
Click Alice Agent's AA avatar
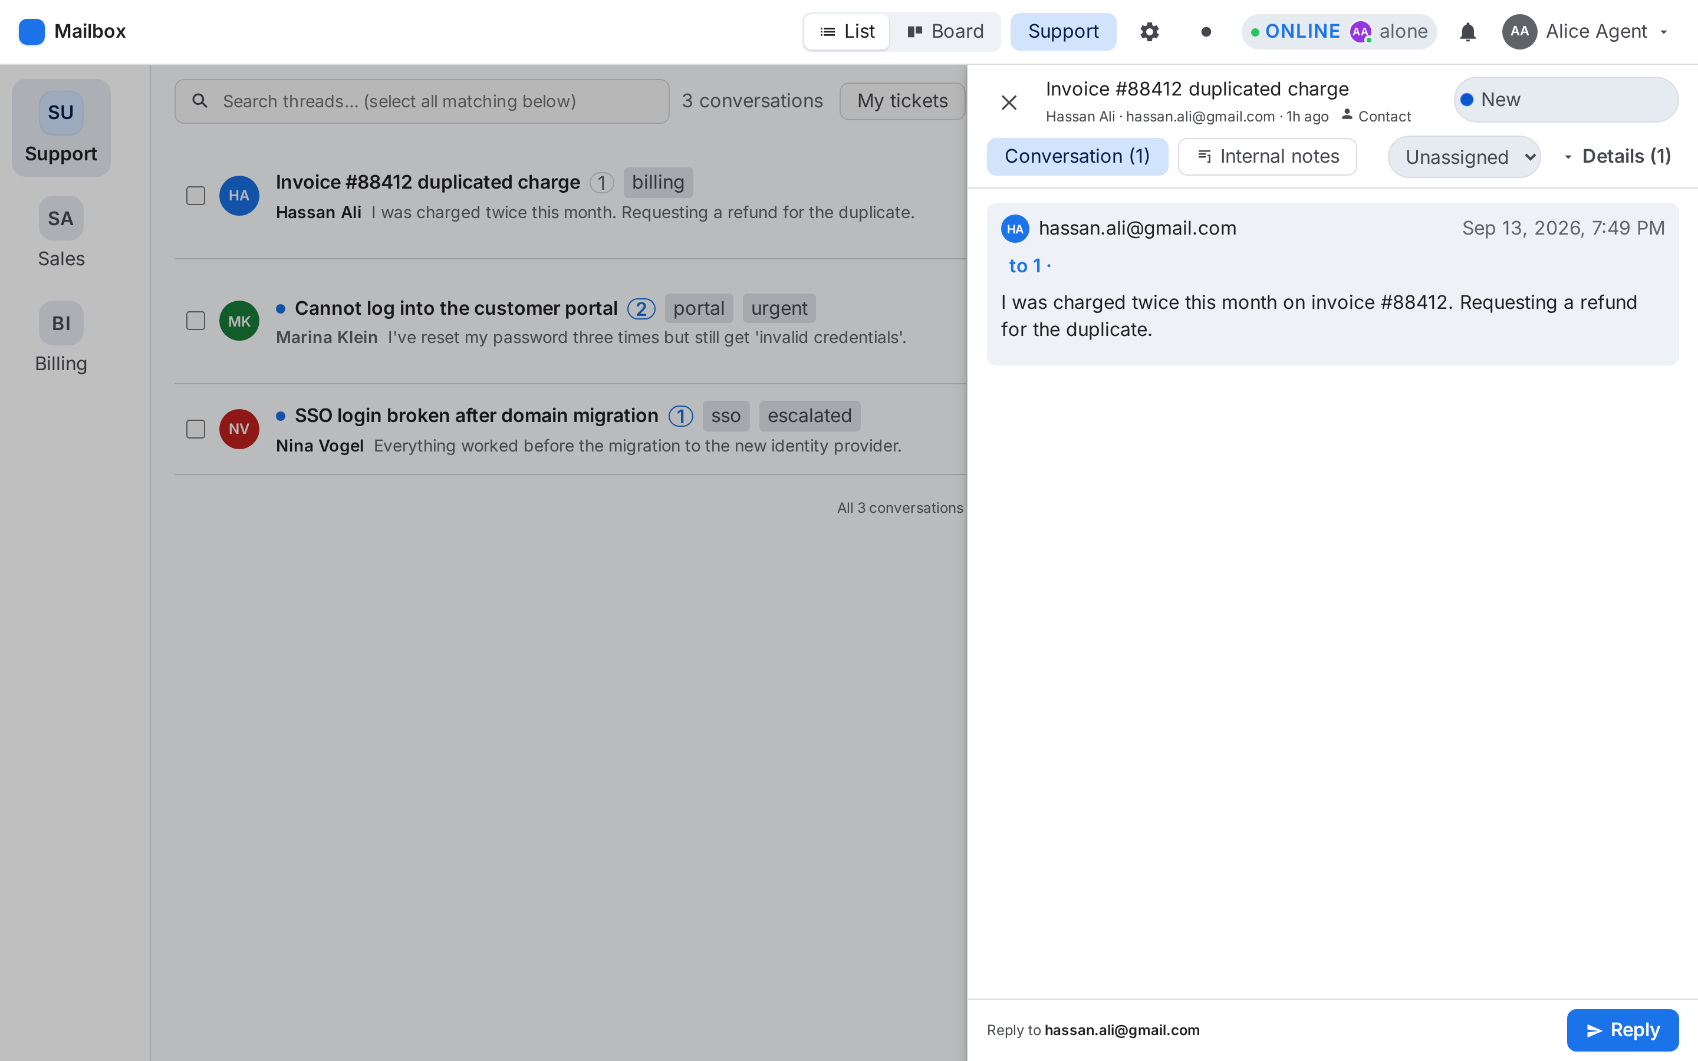(x=1519, y=32)
